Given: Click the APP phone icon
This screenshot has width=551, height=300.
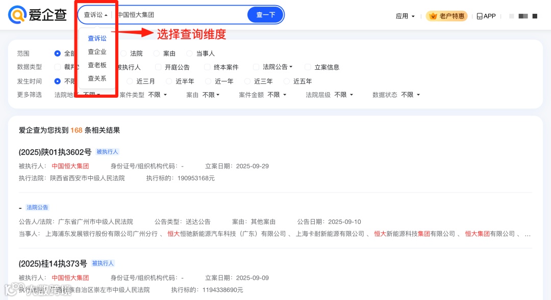Looking at the screenshot, I should [x=479, y=16].
